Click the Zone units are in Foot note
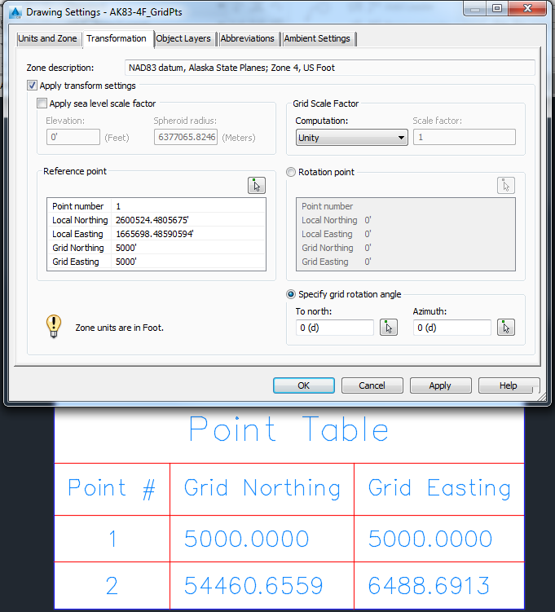The height and width of the screenshot is (612, 555). pos(120,328)
